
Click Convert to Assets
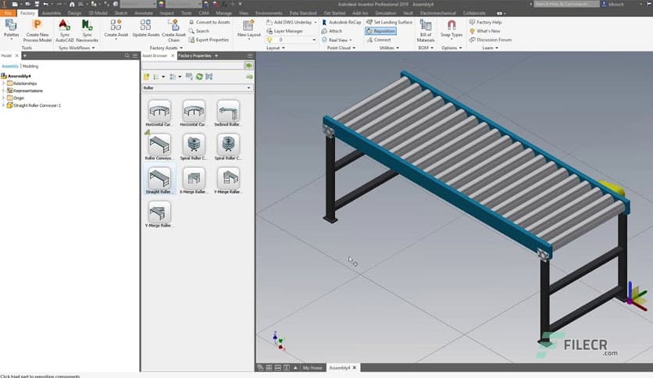coord(209,22)
